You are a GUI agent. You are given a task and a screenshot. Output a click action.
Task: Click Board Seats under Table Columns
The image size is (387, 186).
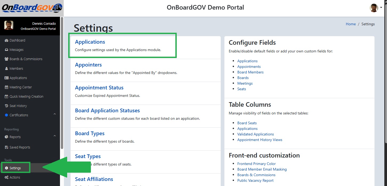(x=247, y=123)
